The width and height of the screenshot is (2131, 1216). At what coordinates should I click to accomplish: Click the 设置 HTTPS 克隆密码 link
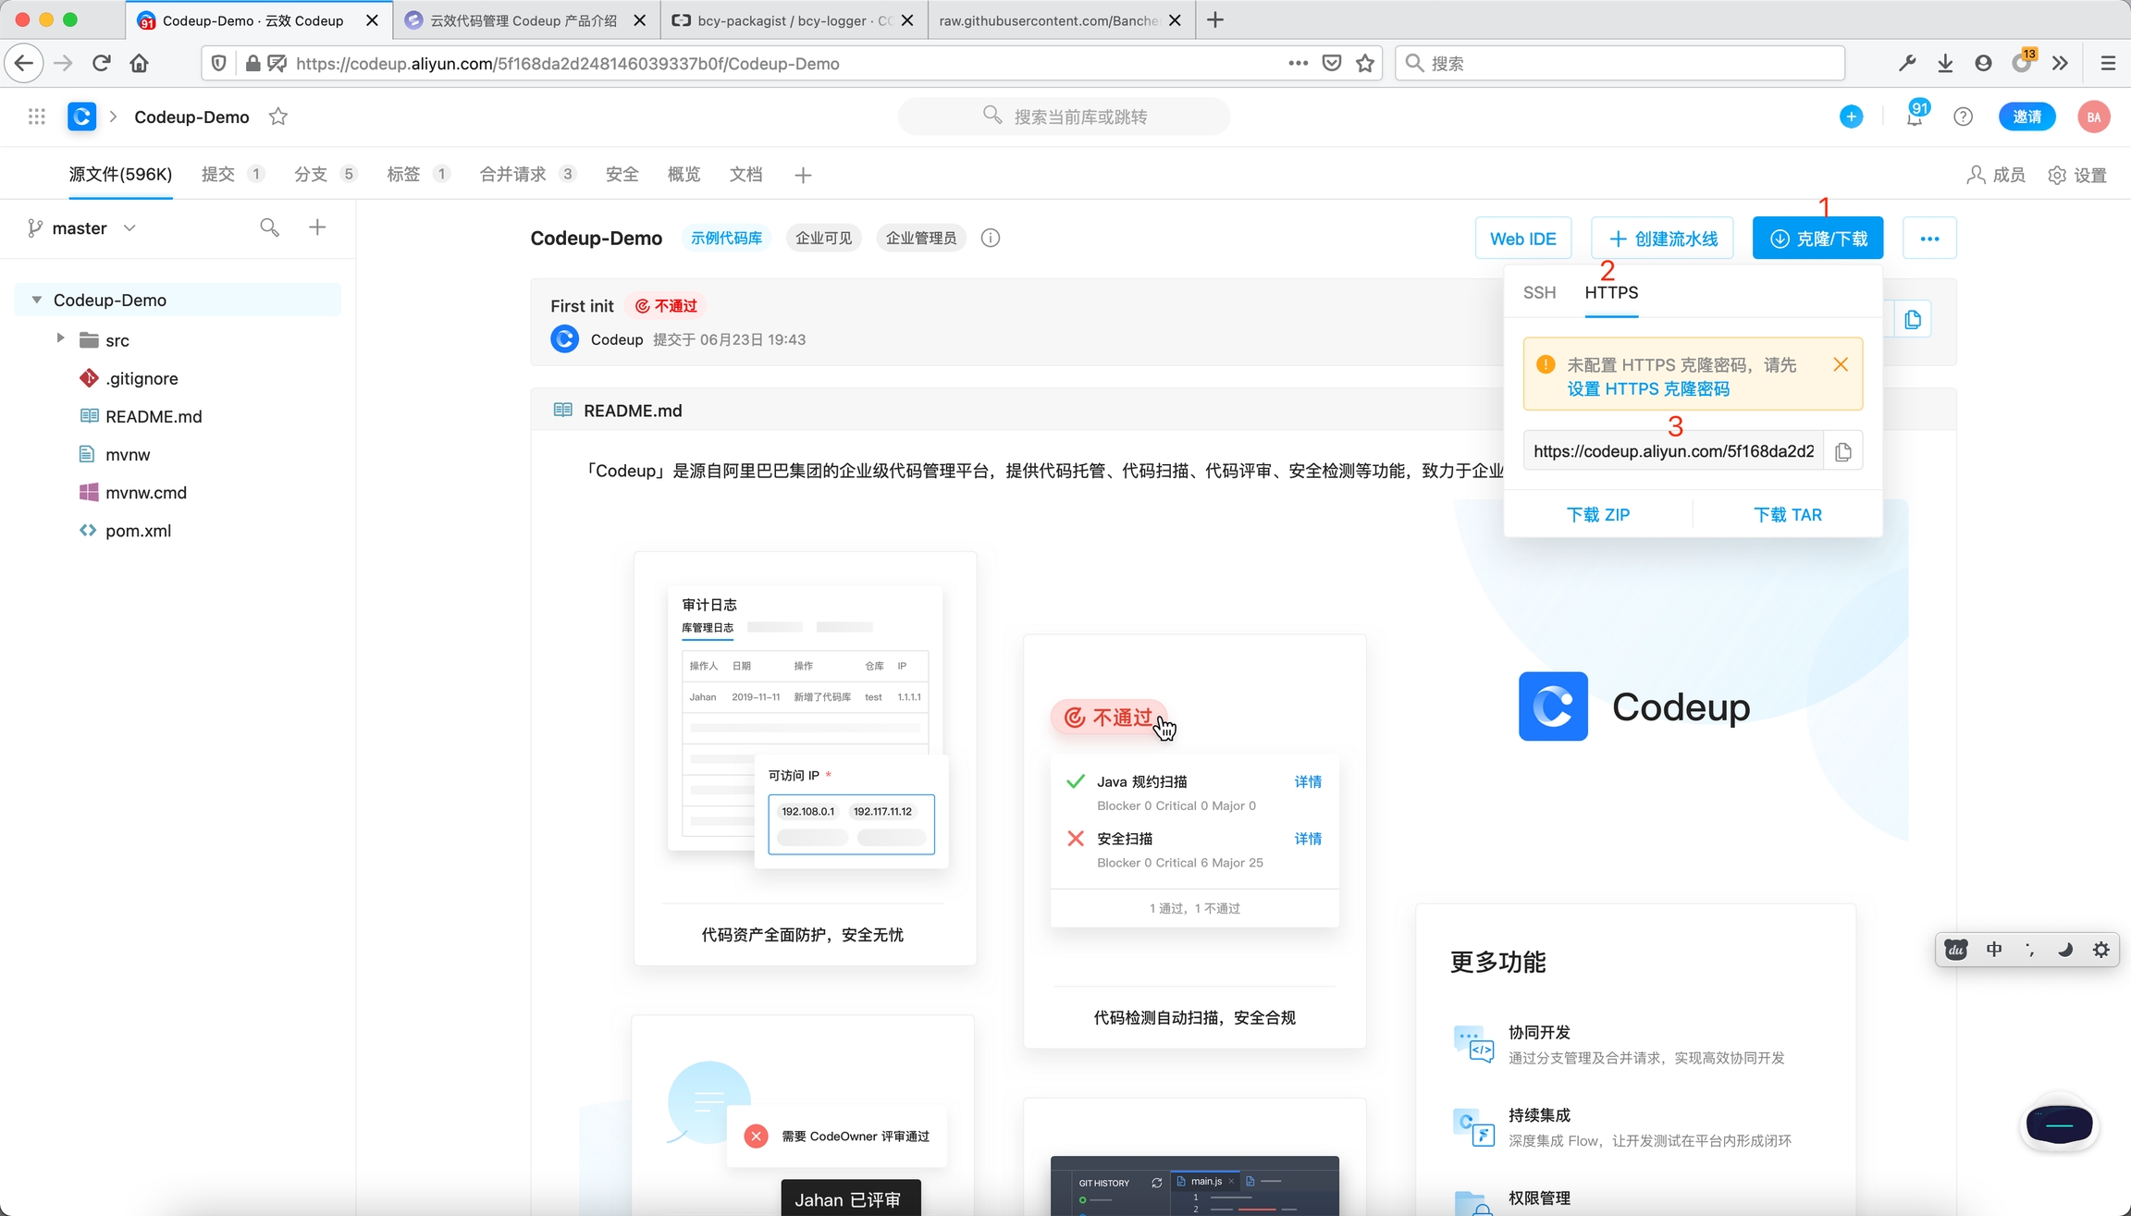(x=1647, y=389)
